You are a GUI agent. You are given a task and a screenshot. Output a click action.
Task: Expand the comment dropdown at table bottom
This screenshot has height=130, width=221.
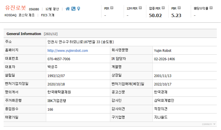[x=209, y=124]
